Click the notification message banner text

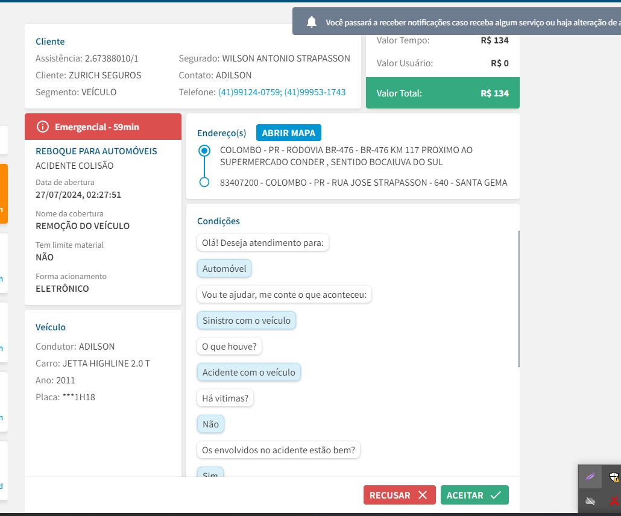(473, 22)
